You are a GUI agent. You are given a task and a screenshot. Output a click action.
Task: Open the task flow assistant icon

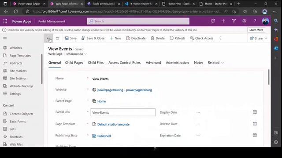pos(213,21)
